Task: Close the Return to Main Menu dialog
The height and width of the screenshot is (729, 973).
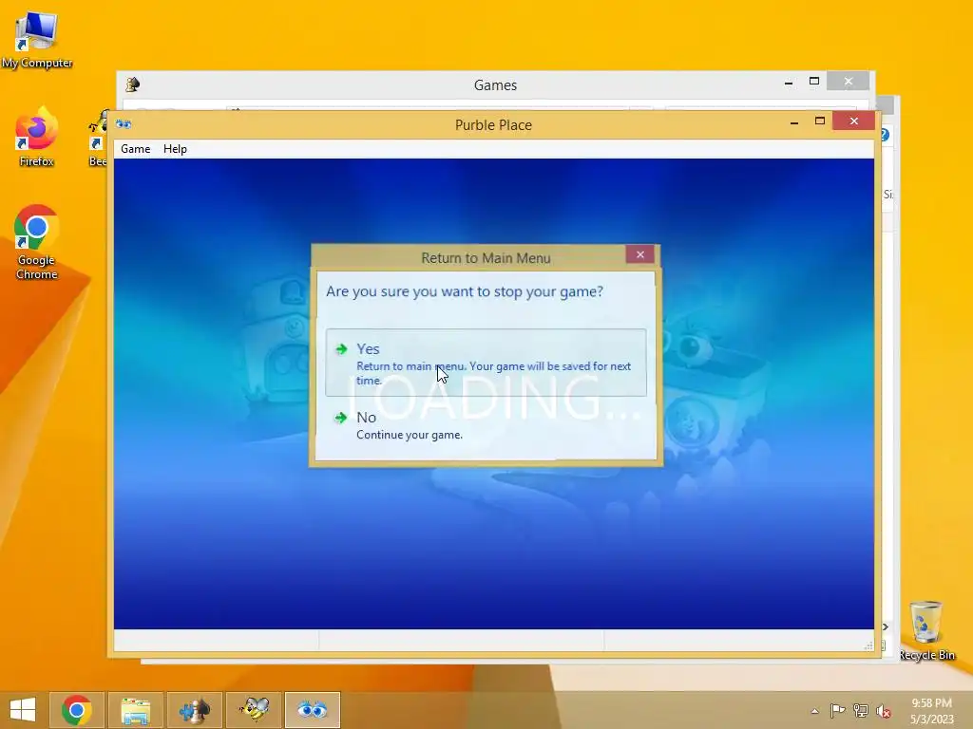Action: pos(639,254)
